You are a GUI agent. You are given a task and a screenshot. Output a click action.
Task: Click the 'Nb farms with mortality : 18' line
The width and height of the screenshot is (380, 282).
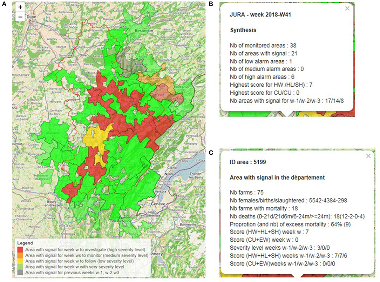[264, 208]
